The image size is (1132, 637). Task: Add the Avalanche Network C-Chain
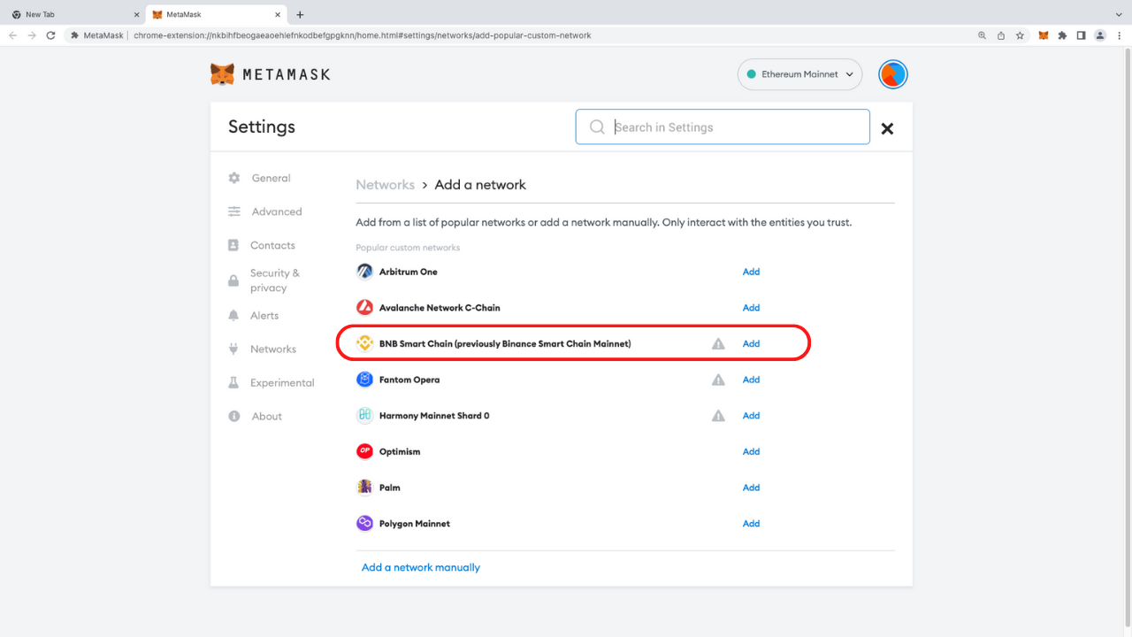751,308
